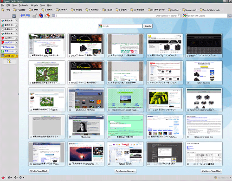Close the PBase.com tab

pyautogui.click(x=17, y=47)
